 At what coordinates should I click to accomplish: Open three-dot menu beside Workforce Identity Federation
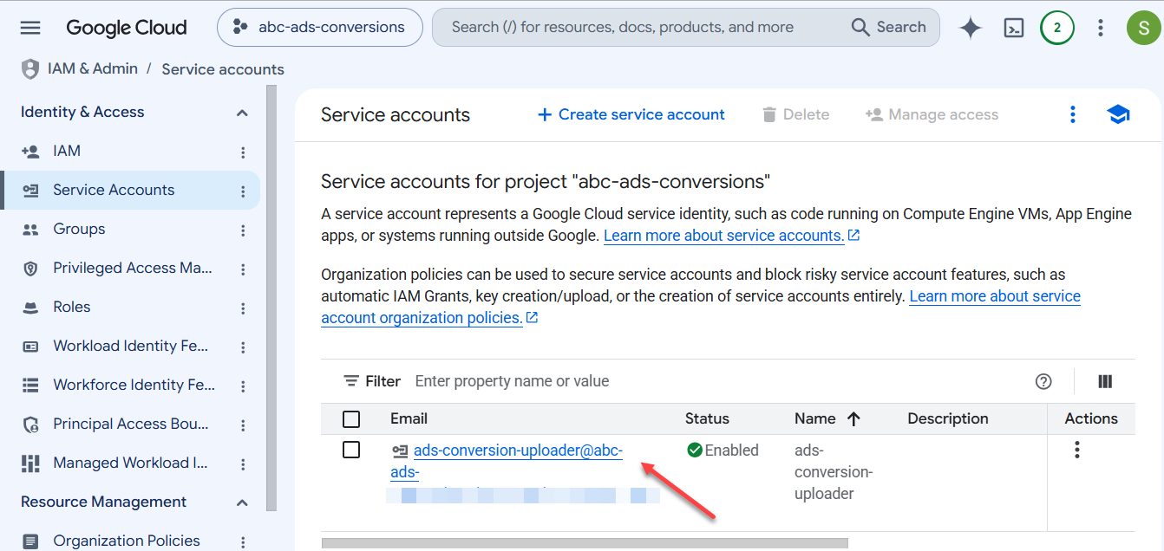(x=243, y=386)
